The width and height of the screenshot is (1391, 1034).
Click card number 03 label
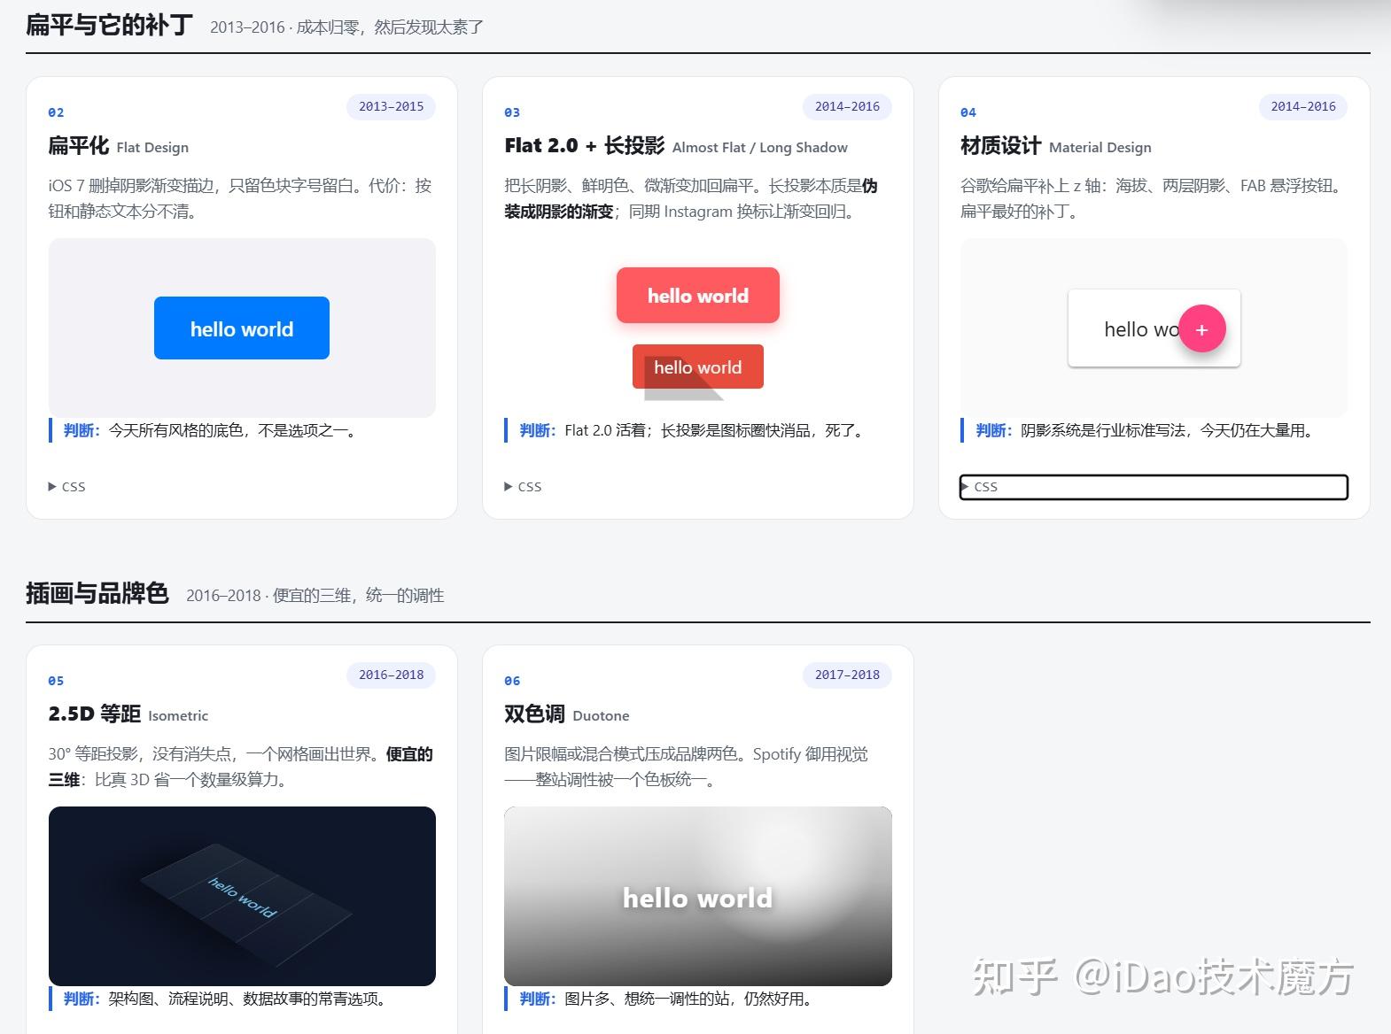(x=512, y=112)
